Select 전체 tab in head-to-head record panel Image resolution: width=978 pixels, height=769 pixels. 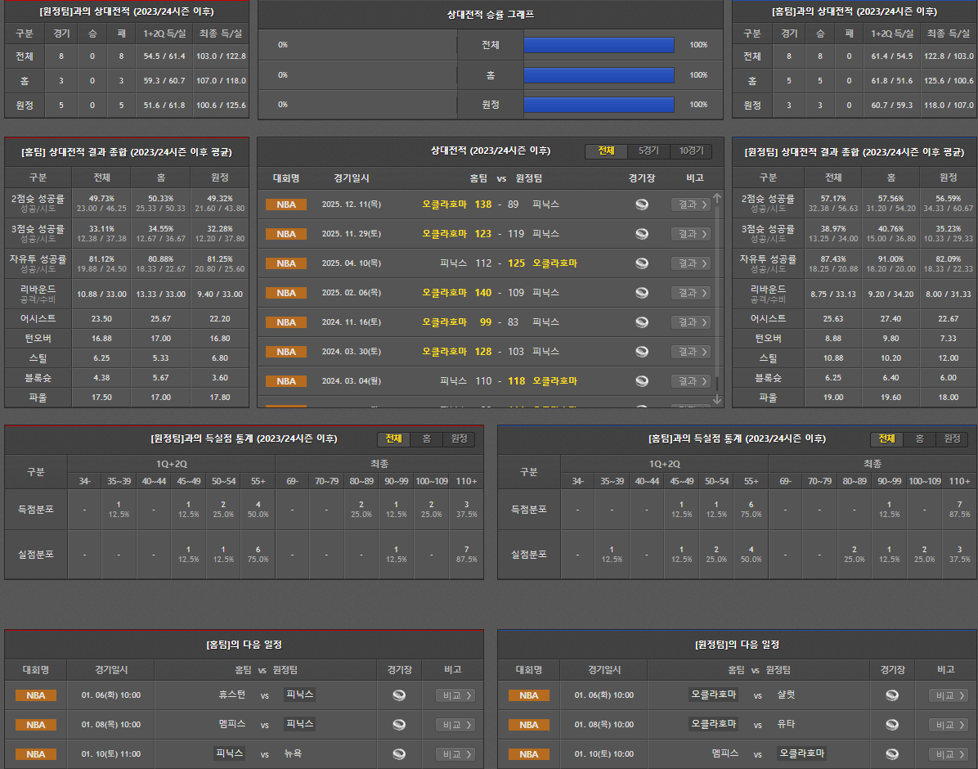(x=606, y=151)
